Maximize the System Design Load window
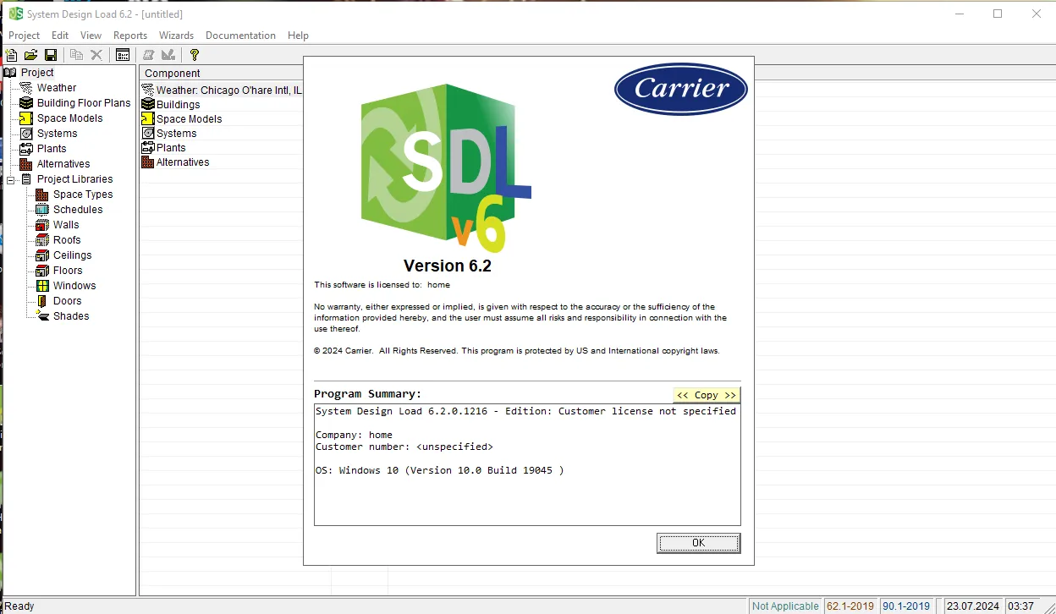Screen dimensions: 1056x614 coord(998,14)
